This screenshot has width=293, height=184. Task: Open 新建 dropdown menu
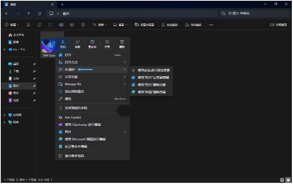(x=12, y=25)
